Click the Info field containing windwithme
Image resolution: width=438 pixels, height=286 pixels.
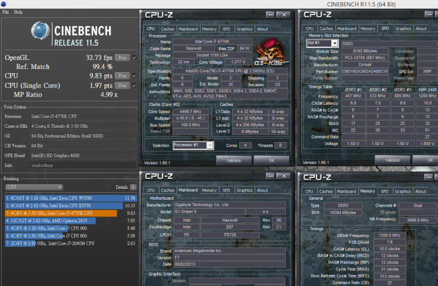83,165
